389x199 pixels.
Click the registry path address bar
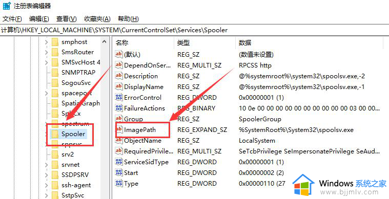[195, 30]
